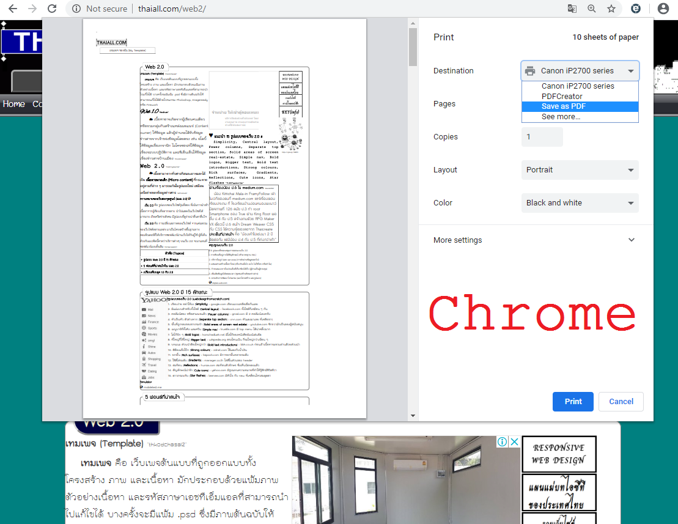
Task: Click the browser forward arrow
Action: (32, 9)
